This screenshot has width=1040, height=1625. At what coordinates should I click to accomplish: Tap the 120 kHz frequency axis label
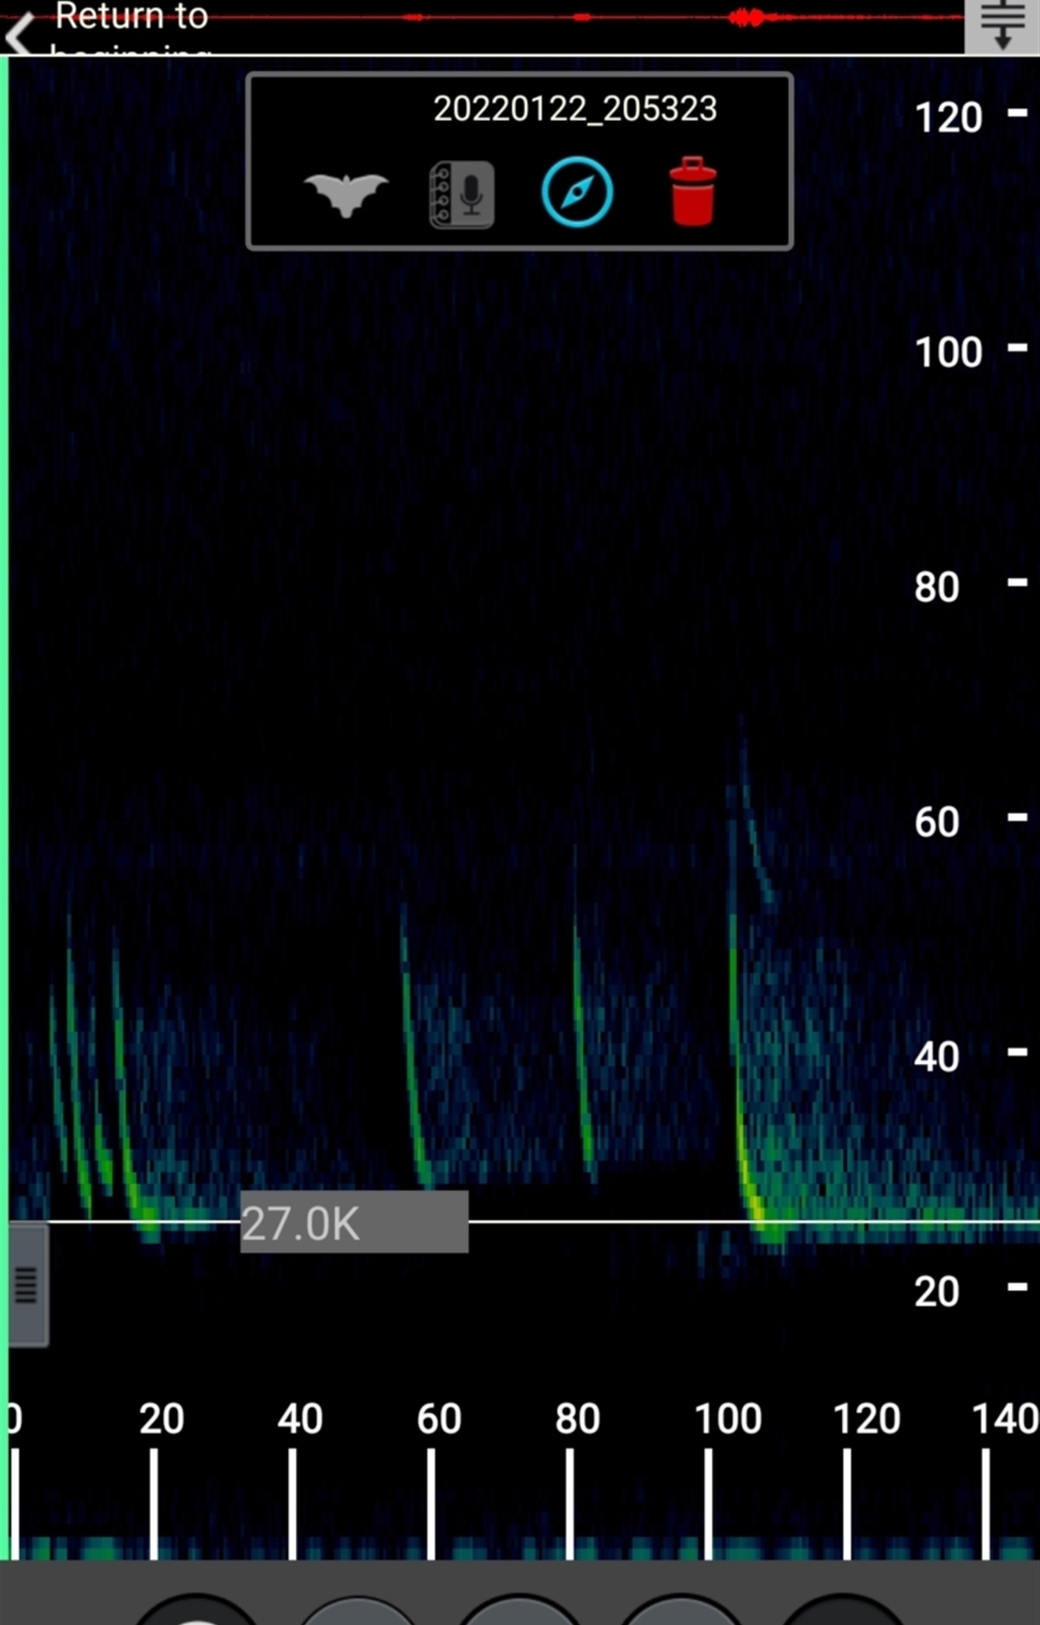coord(948,118)
